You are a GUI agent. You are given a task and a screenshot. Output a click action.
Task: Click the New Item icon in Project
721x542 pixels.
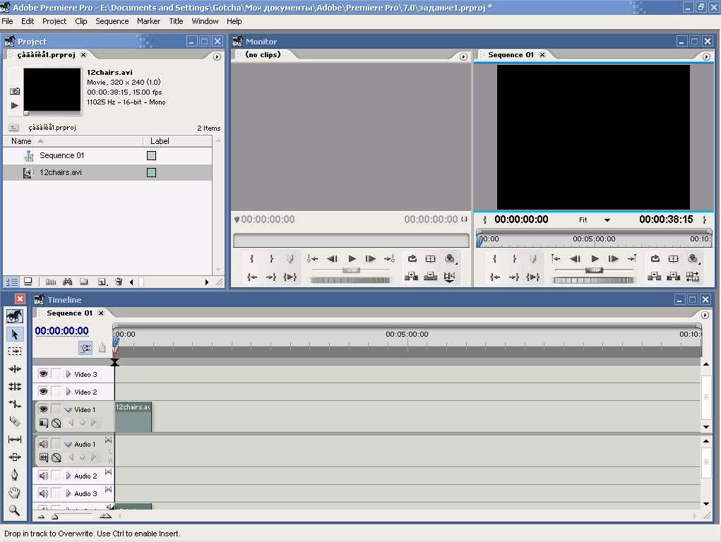pyautogui.click(x=102, y=282)
